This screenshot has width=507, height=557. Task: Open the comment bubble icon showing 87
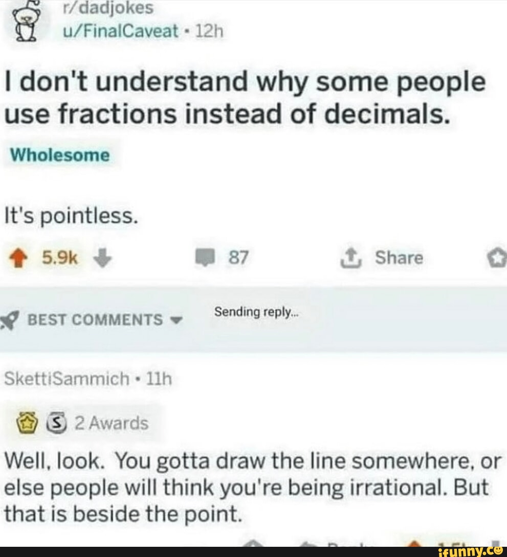207,258
